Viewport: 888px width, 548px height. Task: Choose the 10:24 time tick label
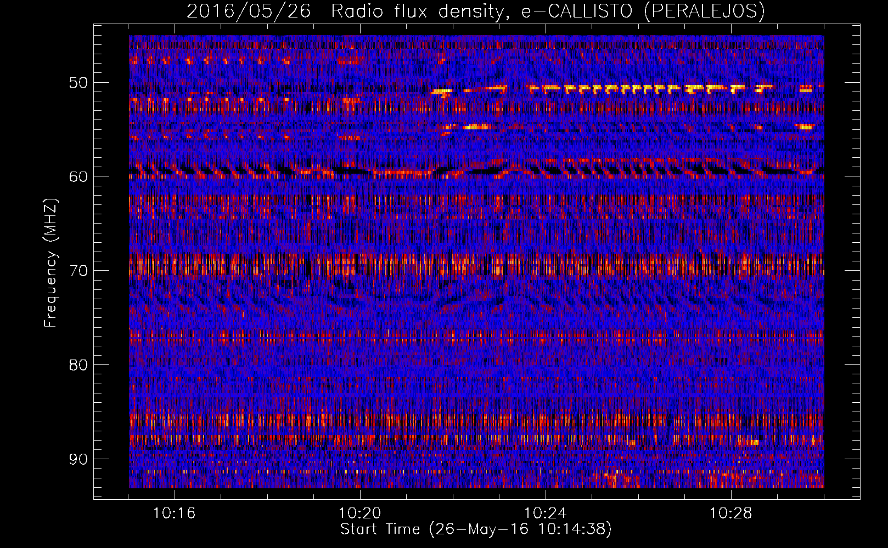pos(546,513)
